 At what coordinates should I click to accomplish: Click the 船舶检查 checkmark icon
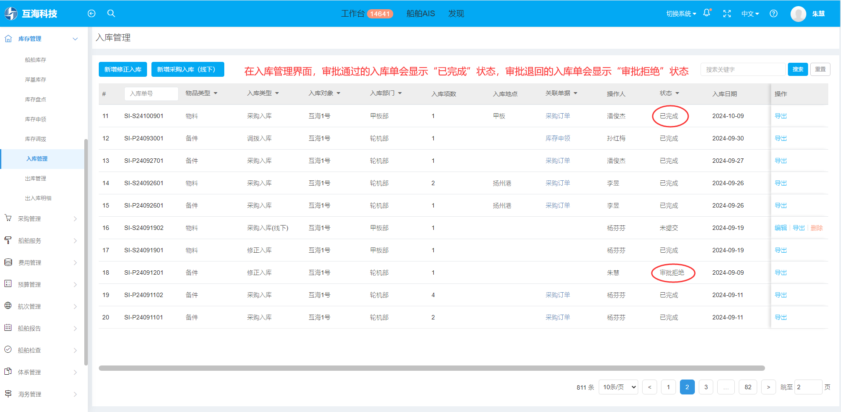(x=8, y=350)
